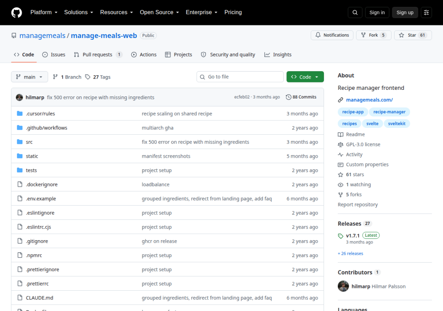Open the appearance settings icon next to Sign up
The width and height of the screenshot is (443, 311).
426,13
